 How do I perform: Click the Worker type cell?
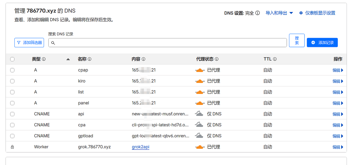pos(41,147)
